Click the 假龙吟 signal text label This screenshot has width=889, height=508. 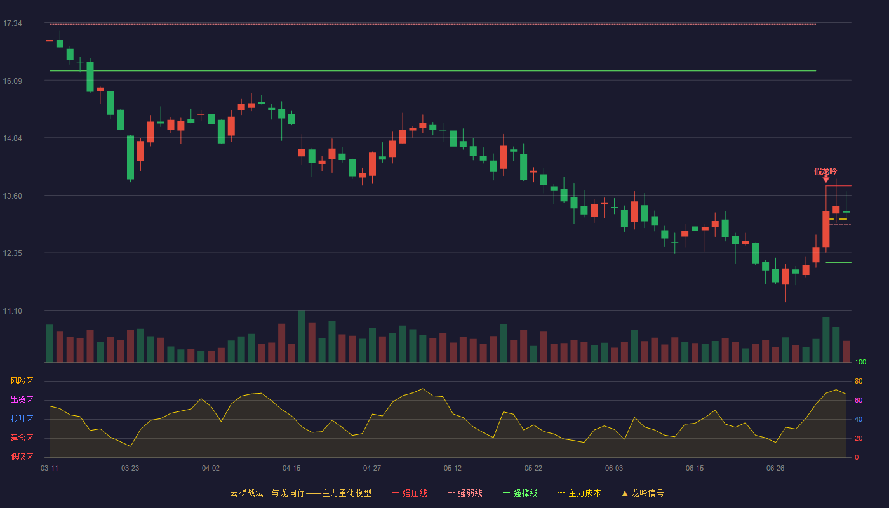(825, 171)
